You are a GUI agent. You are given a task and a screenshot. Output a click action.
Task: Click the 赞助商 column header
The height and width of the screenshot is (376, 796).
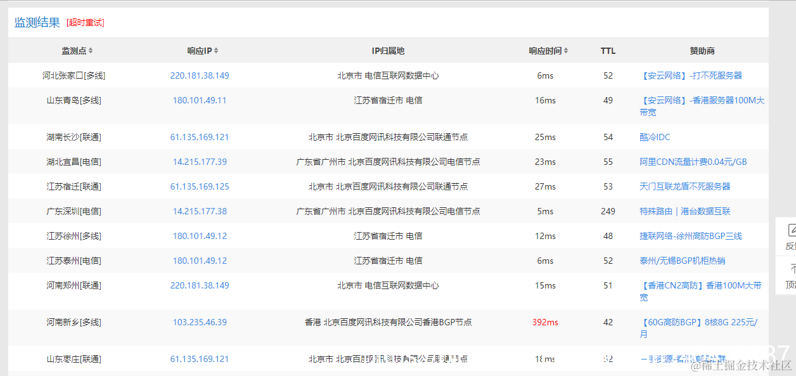[x=702, y=51]
